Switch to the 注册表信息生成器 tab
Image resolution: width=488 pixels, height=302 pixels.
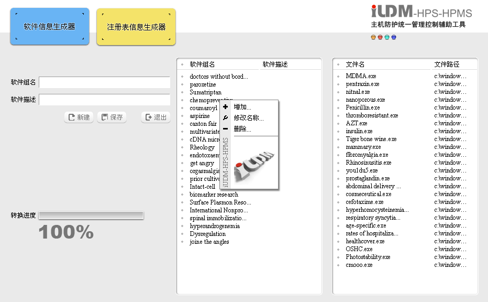point(136,27)
